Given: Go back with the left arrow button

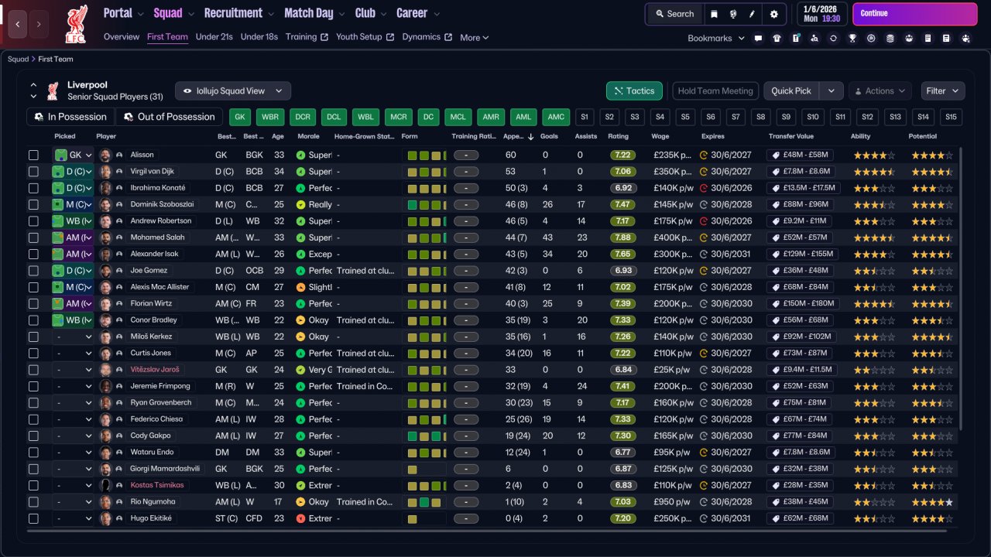Looking at the screenshot, I should (x=18, y=25).
